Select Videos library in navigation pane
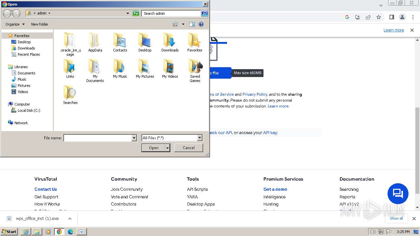The image size is (420, 236). click(23, 92)
